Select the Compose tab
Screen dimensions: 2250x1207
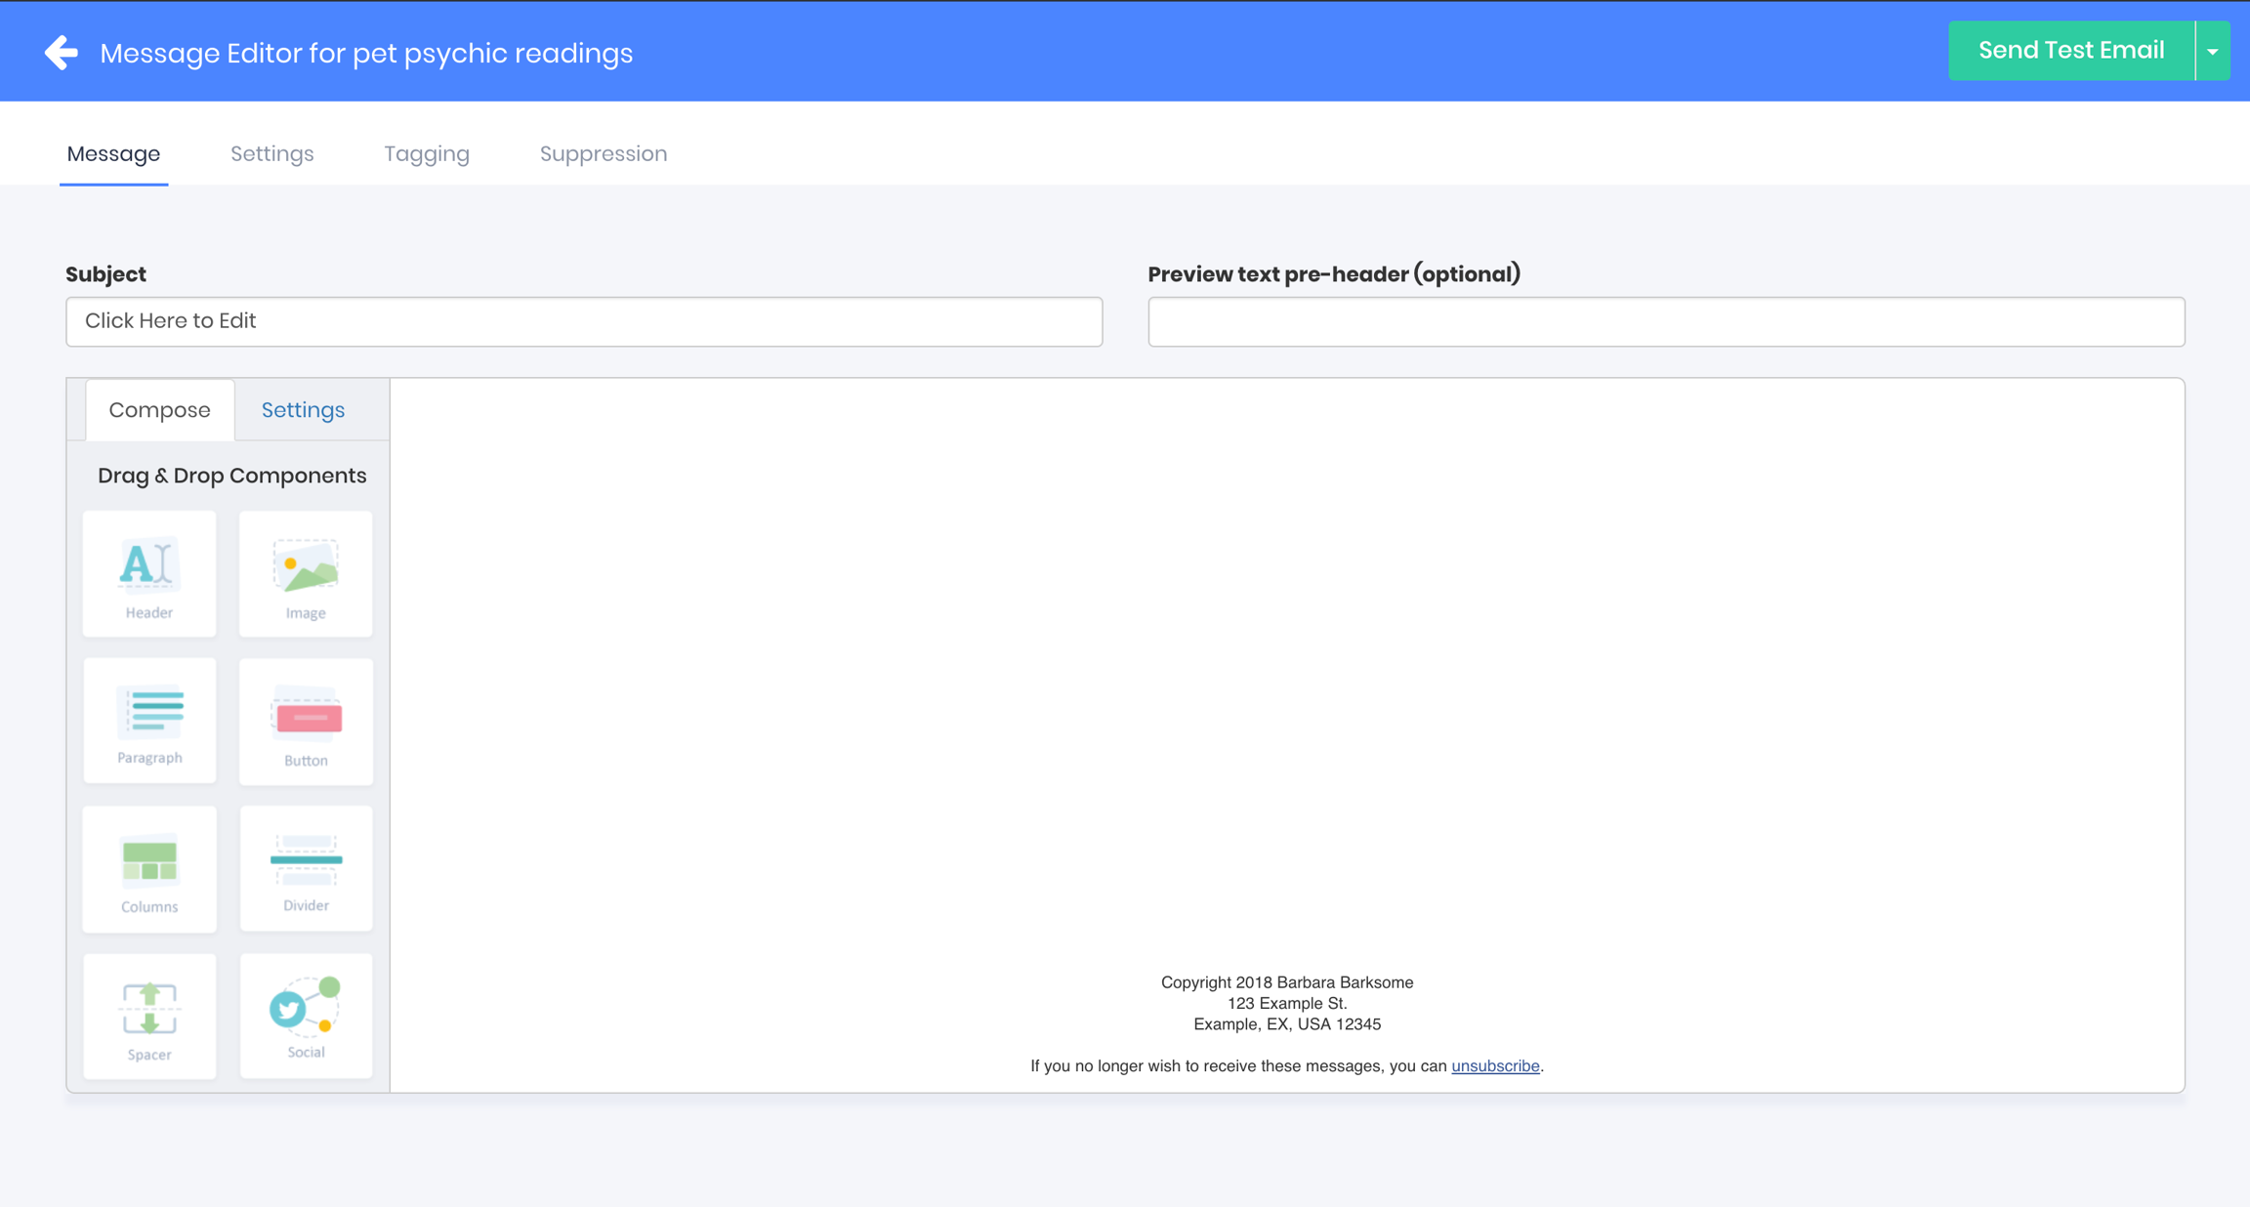point(159,410)
